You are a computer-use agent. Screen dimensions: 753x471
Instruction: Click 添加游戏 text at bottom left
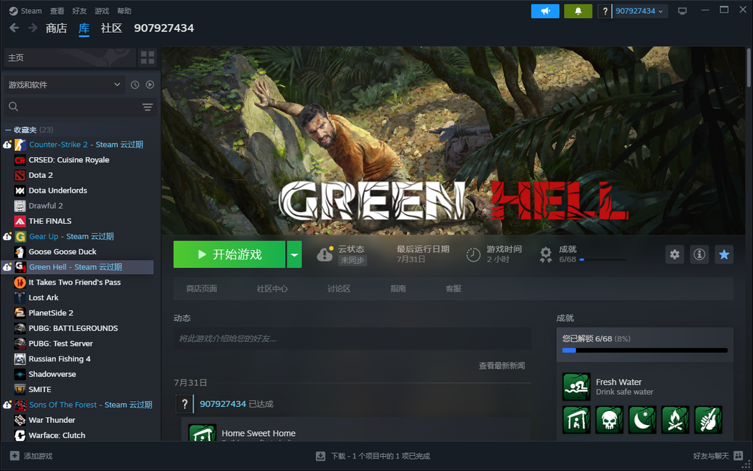[x=38, y=456]
